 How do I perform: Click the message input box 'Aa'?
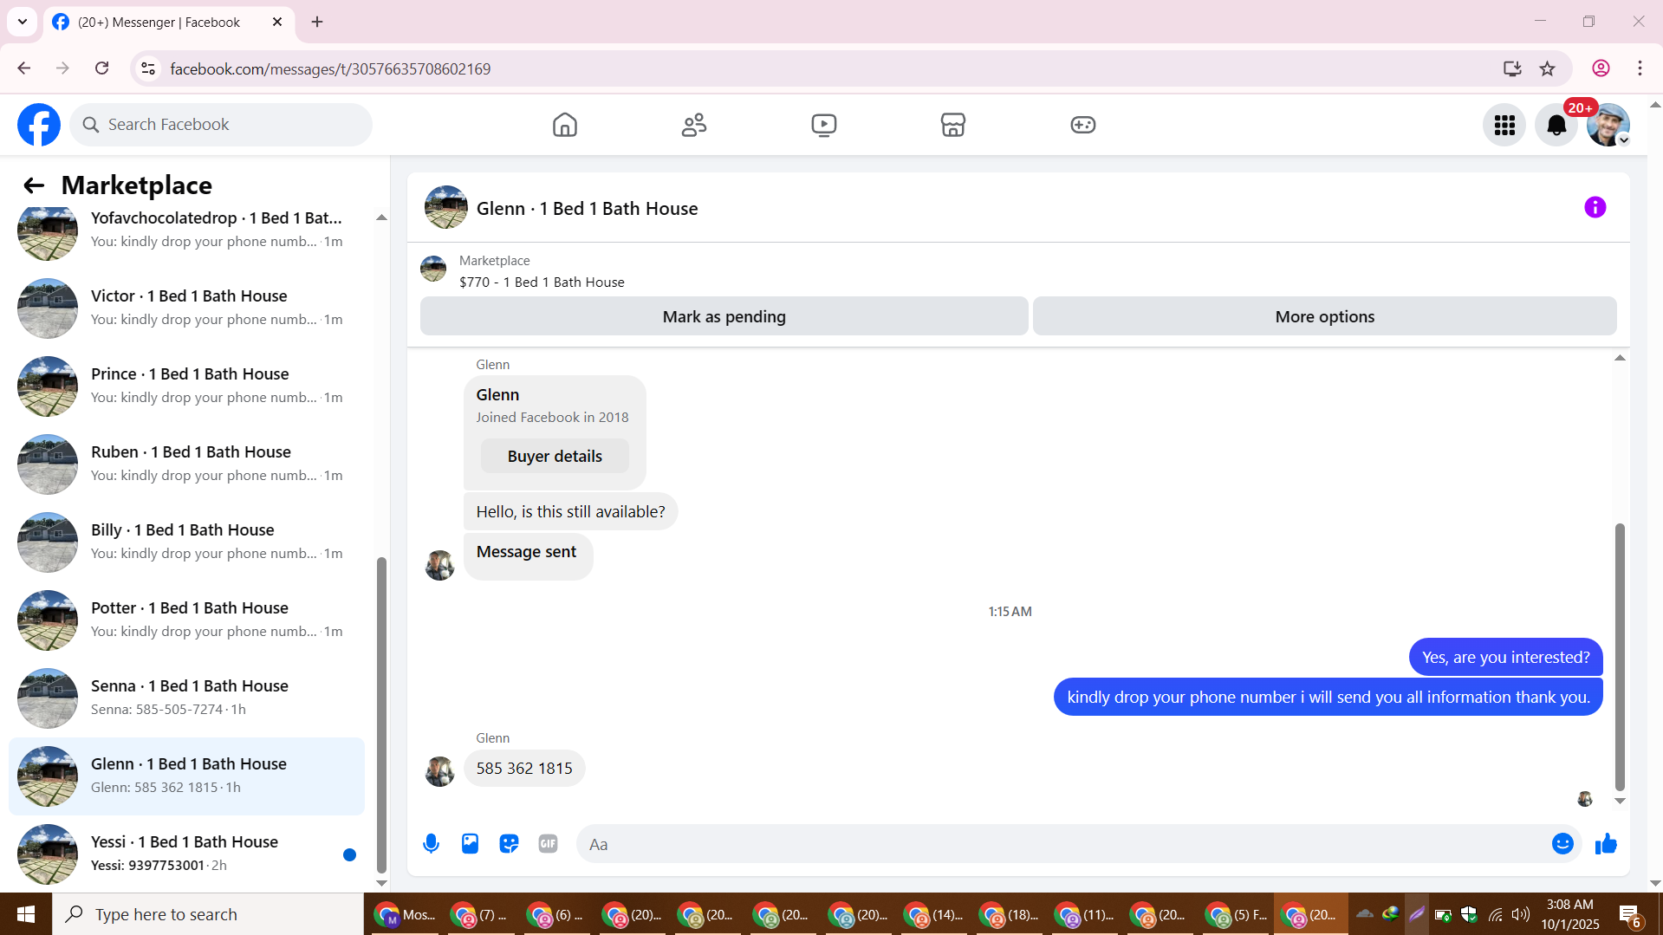[x=1062, y=843]
